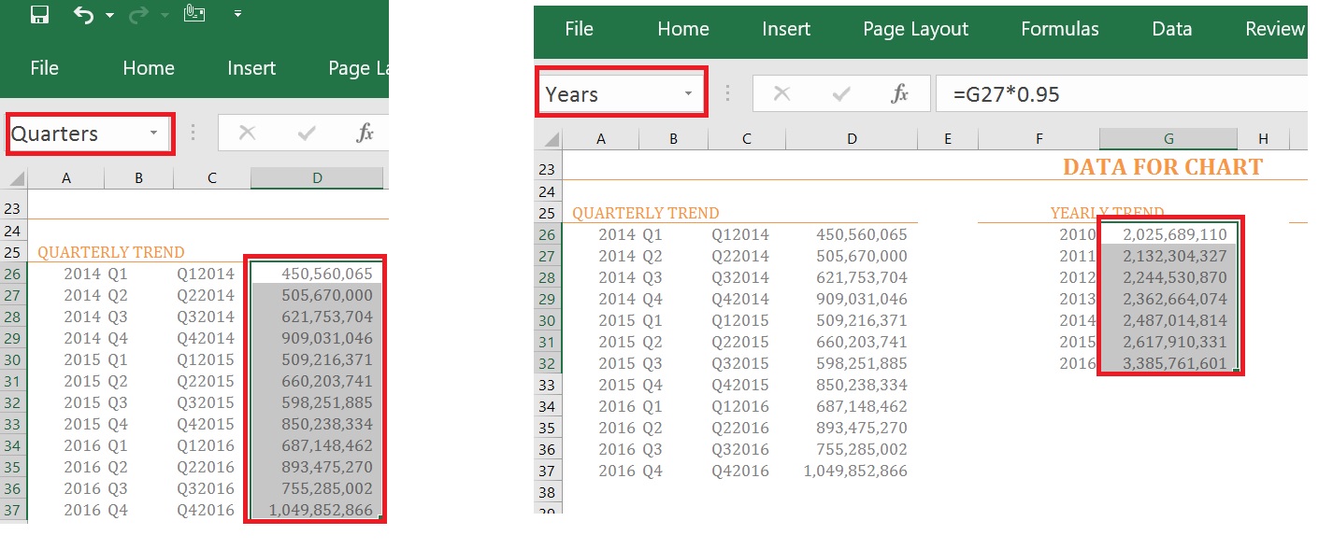Open Insert Function (fx) beside the Years box

tap(899, 93)
